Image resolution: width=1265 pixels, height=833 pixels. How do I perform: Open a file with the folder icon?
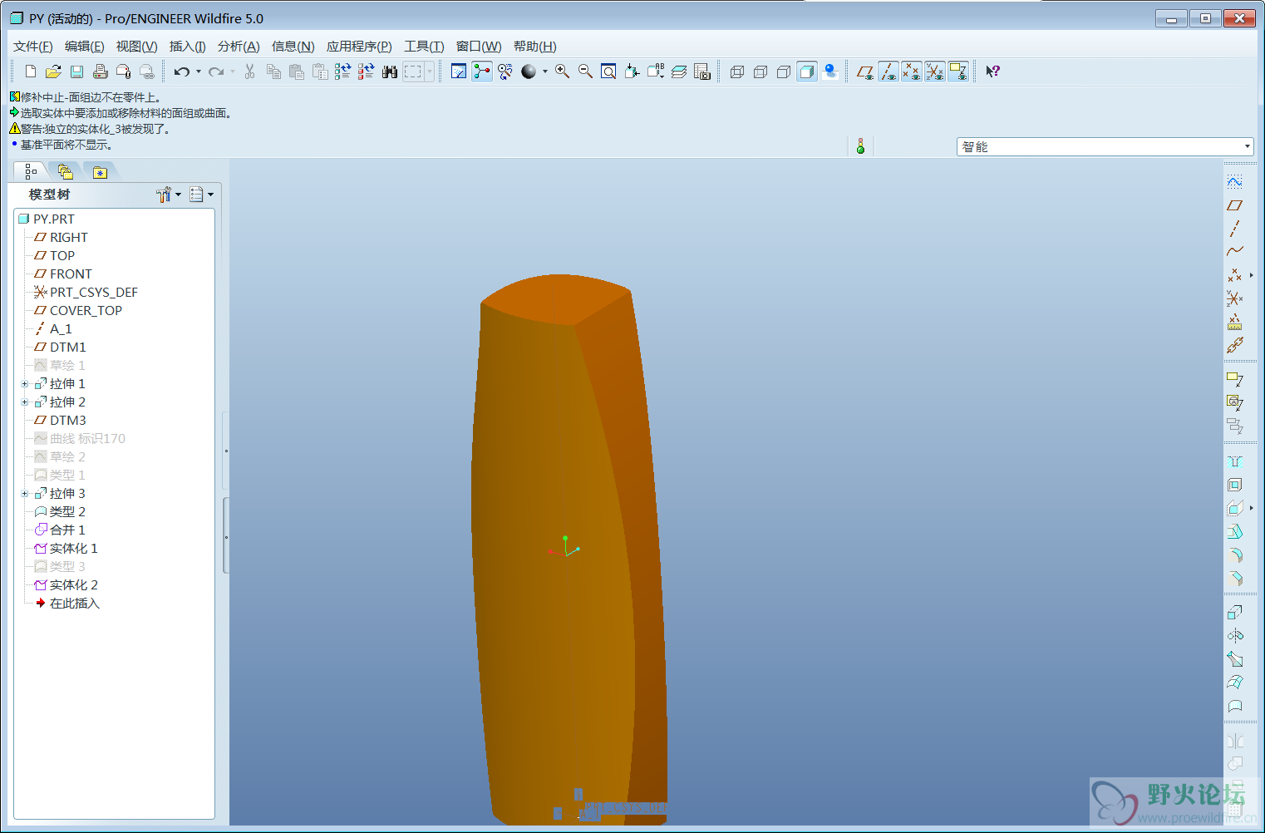click(53, 71)
